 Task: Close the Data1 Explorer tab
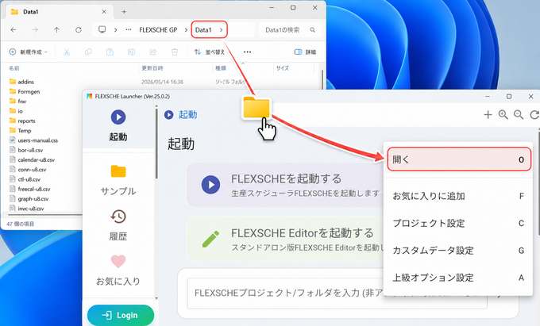pos(104,12)
